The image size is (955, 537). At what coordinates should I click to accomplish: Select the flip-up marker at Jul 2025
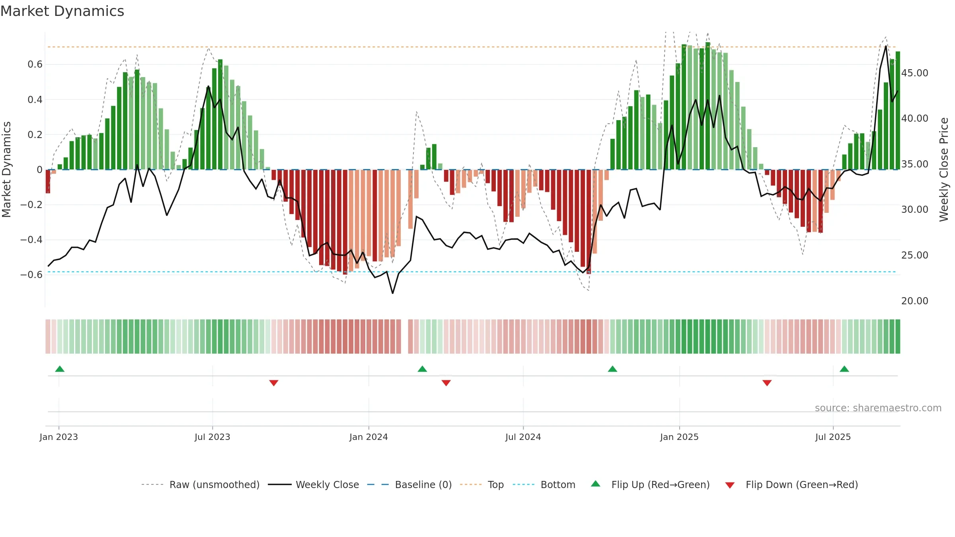844,369
